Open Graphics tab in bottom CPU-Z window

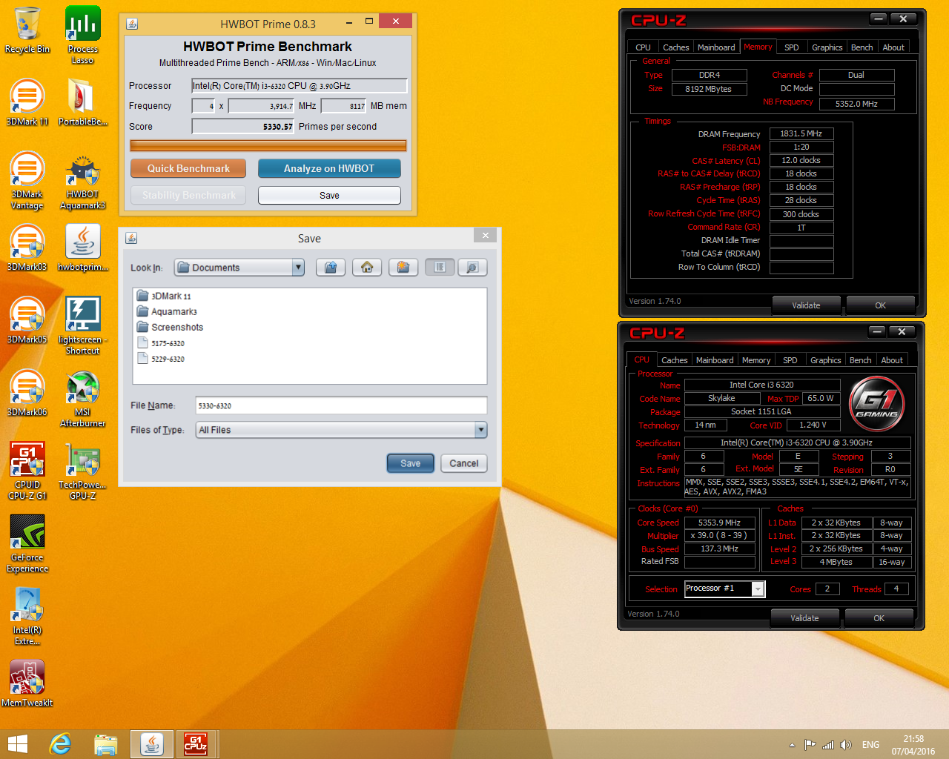coord(826,360)
